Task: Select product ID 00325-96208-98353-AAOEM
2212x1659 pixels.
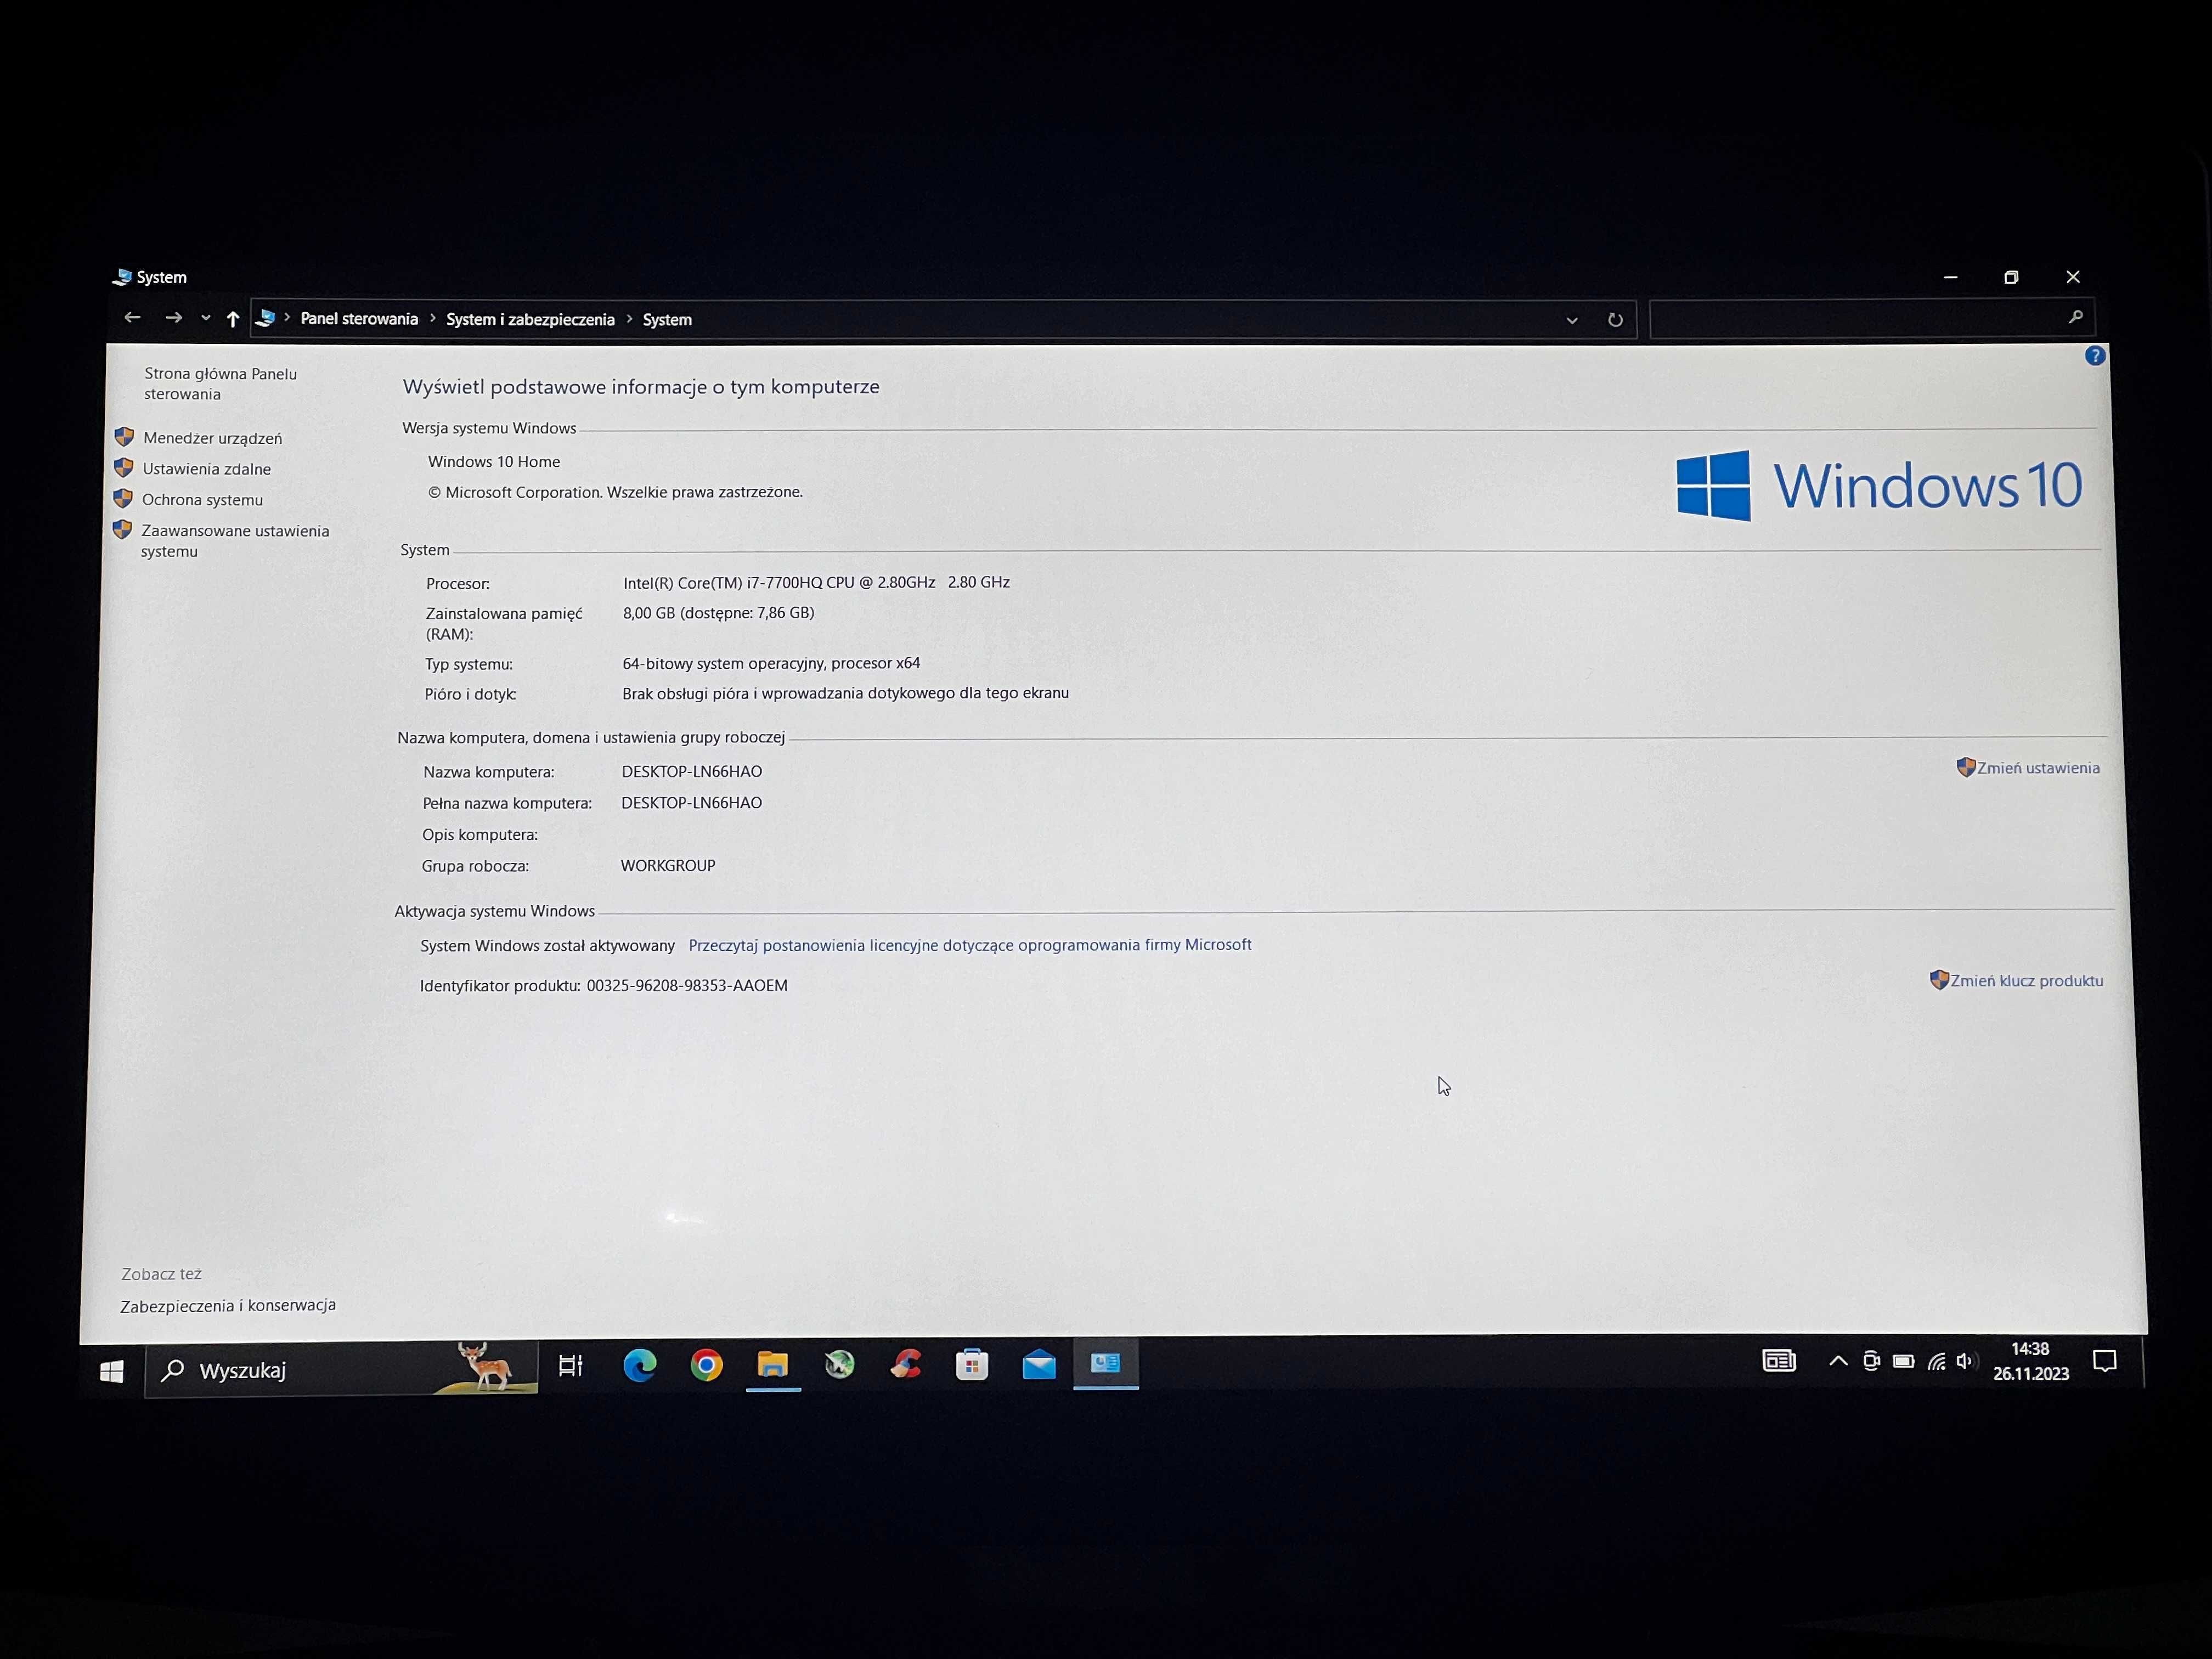Action: coord(687,986)
